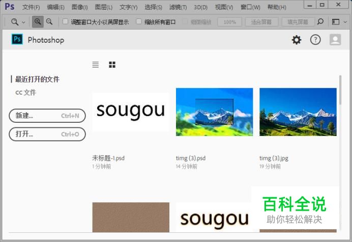Open the timg (3).psd mountain thumbnail
Viewport: 352px width, 242px height.
(214, 112)
